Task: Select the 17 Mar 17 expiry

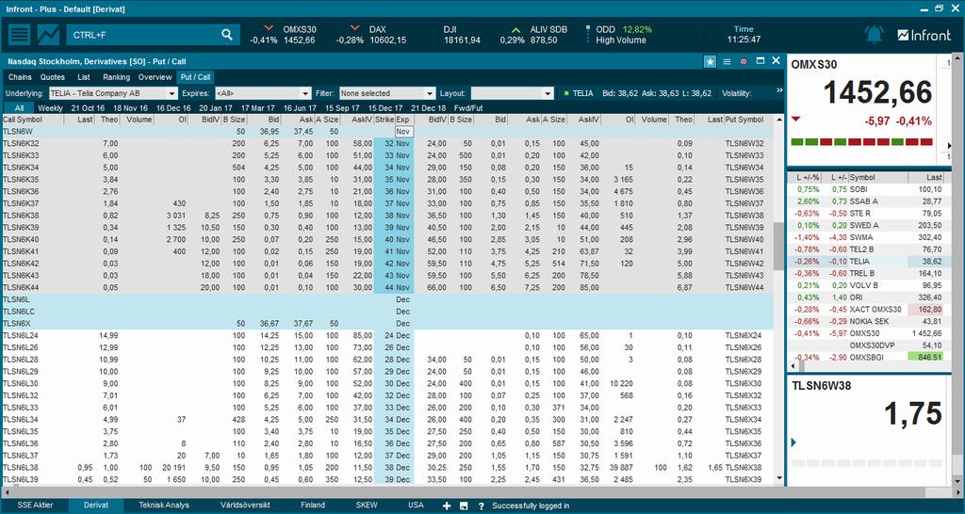Action: (x=258, y=108)
